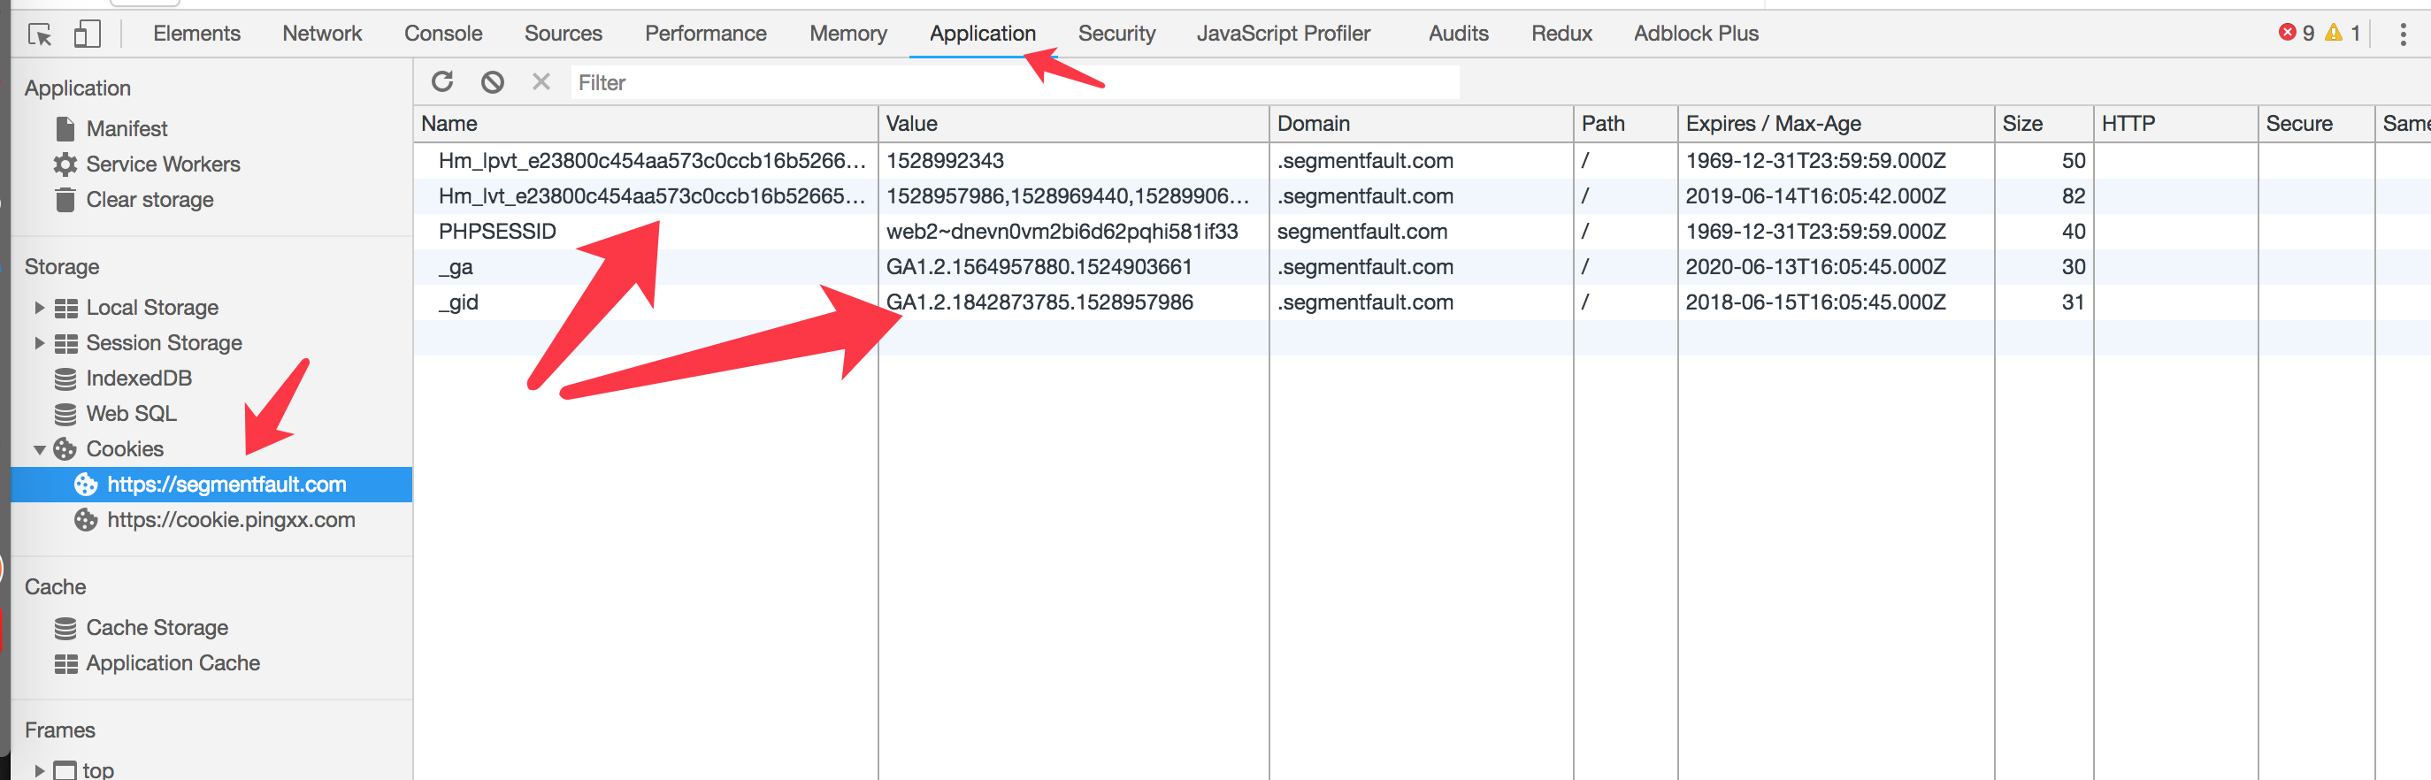The height and width of the screenshot is (780, 2431).
Task: Click the delete selected cookie X icon
Action: [541, 82]
